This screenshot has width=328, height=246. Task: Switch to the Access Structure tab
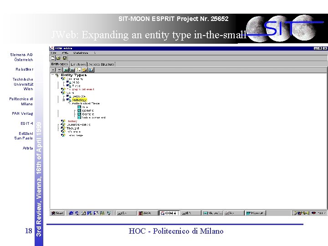pyautogui.click(x=102, y=64)
